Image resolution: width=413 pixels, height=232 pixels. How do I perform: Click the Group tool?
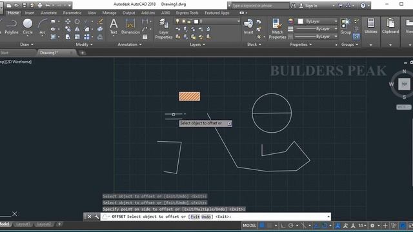(x=346, y=27)
